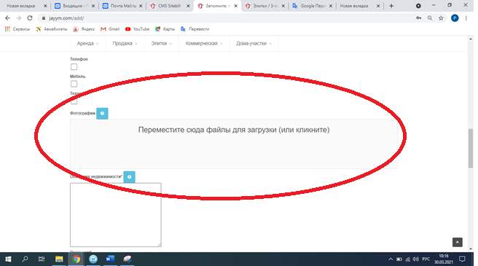Viewport: 478px width, 266px height.
Task: Click into the property description textarea
Action: 116,215
